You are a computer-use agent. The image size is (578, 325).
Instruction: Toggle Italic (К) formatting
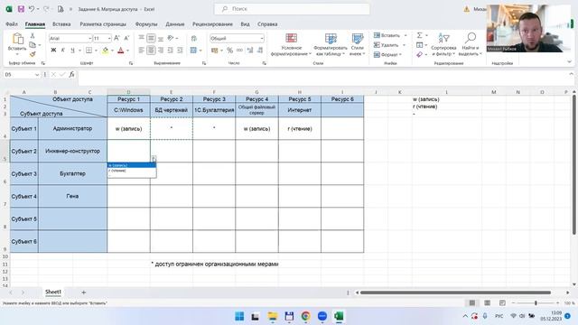(x=63, y=51)
